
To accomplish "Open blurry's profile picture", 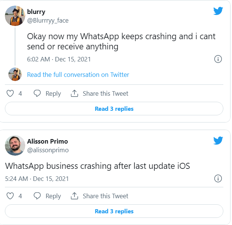I will [x=15, y=16].
